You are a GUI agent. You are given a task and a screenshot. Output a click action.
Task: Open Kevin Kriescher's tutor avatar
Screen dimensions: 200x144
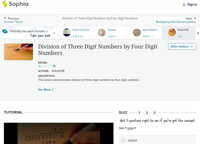tap(67, 32)
